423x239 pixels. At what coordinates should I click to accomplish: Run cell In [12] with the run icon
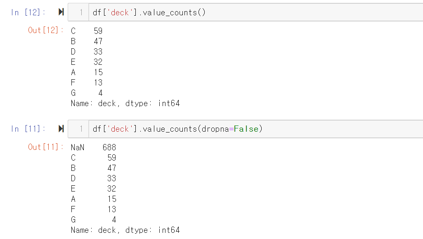pos(61,12)
